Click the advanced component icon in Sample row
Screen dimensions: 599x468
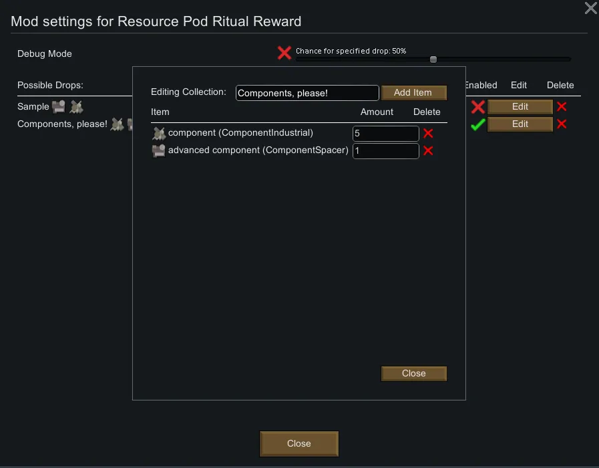click(x=58, y=106)
